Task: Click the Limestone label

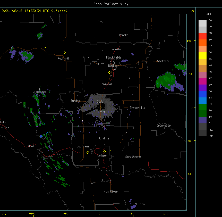Action: click(39, 92)
